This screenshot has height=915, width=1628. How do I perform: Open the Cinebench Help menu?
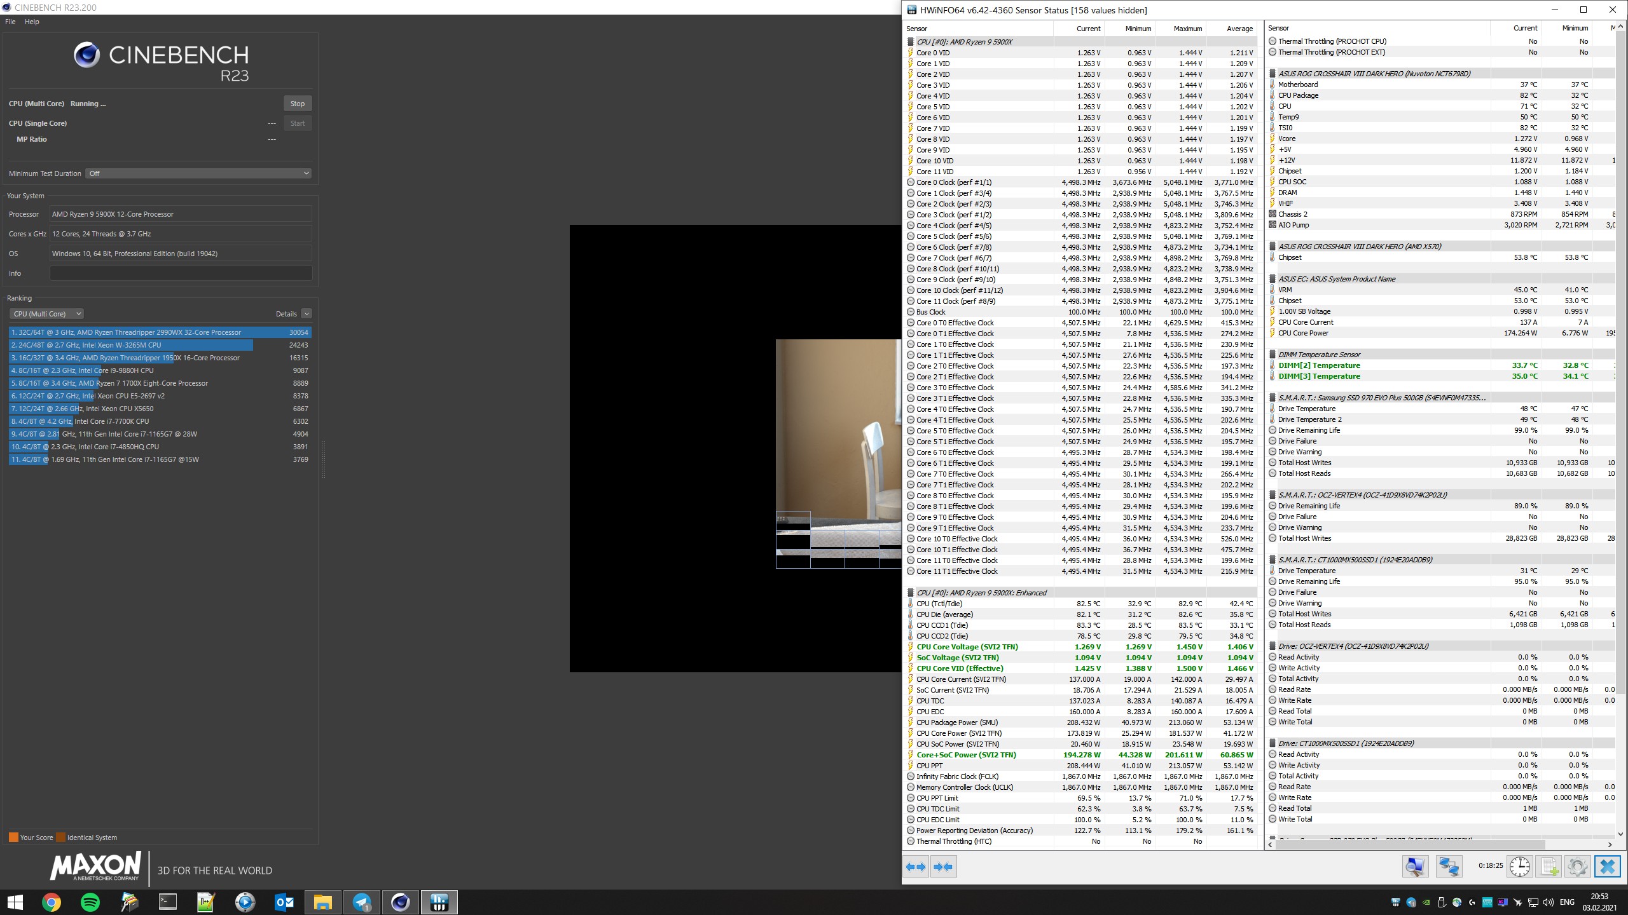pos(32,22)
